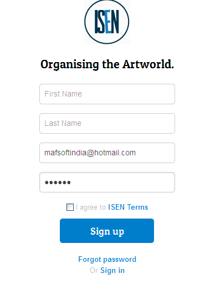Go to the Sign in link
This screenshot has height=299, width=205.
point(112,270)
